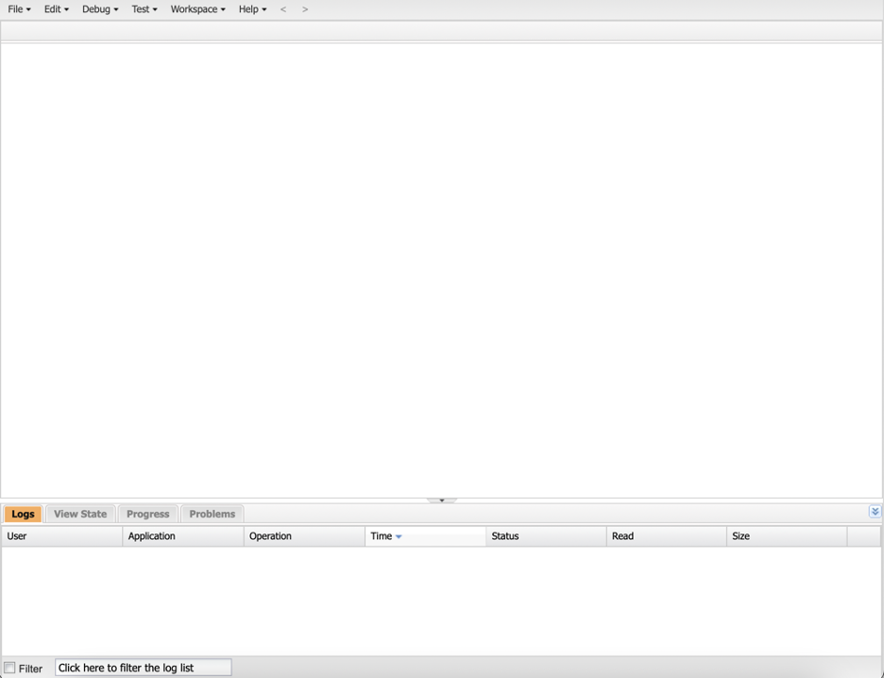884x678 pixels.
Task: Sort logs by Operation column
Action: [x=304, y=536]
